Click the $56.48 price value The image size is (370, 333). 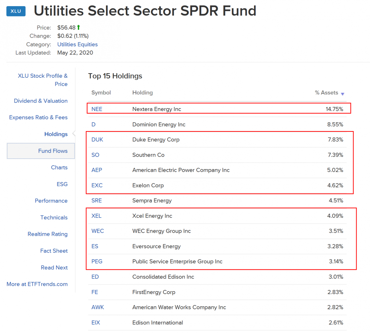pos(66,28)
